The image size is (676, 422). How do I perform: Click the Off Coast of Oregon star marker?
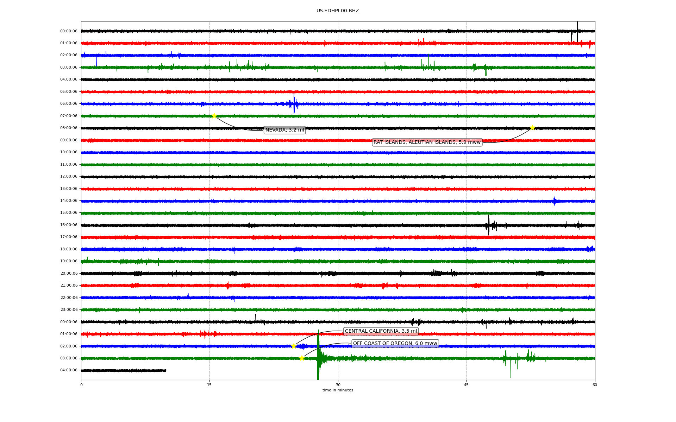click(302, 358)
